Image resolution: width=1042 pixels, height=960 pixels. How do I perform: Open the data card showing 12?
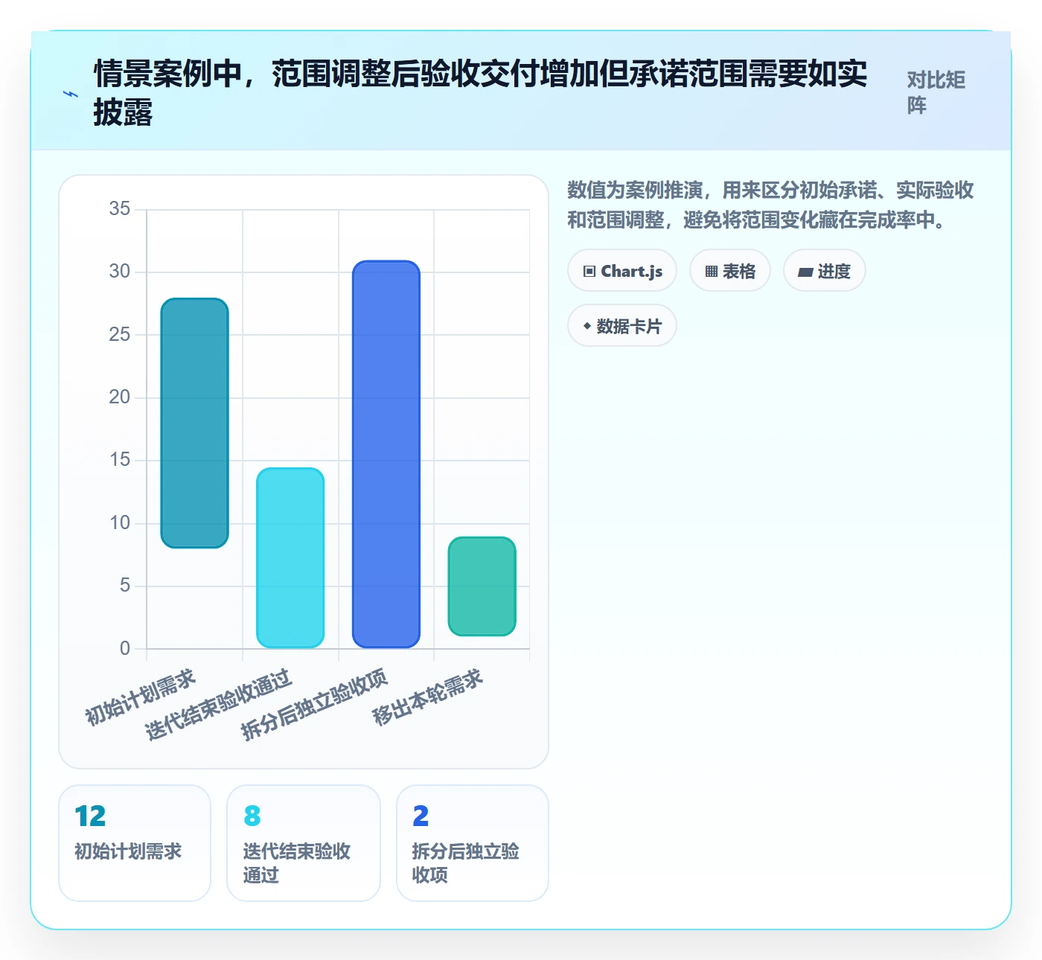pyautogui.click(x=135, y=843)
